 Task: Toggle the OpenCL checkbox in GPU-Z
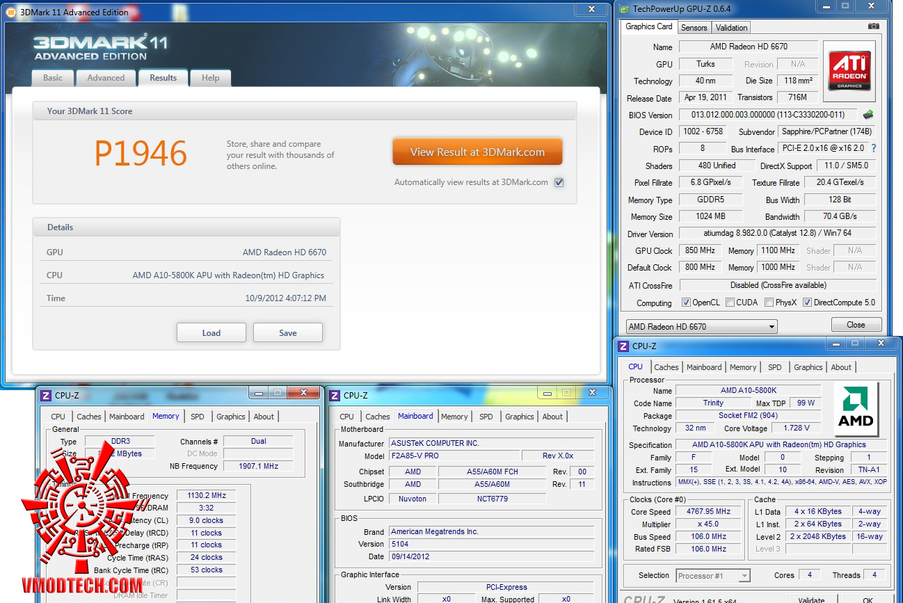[x=686, y=303]
